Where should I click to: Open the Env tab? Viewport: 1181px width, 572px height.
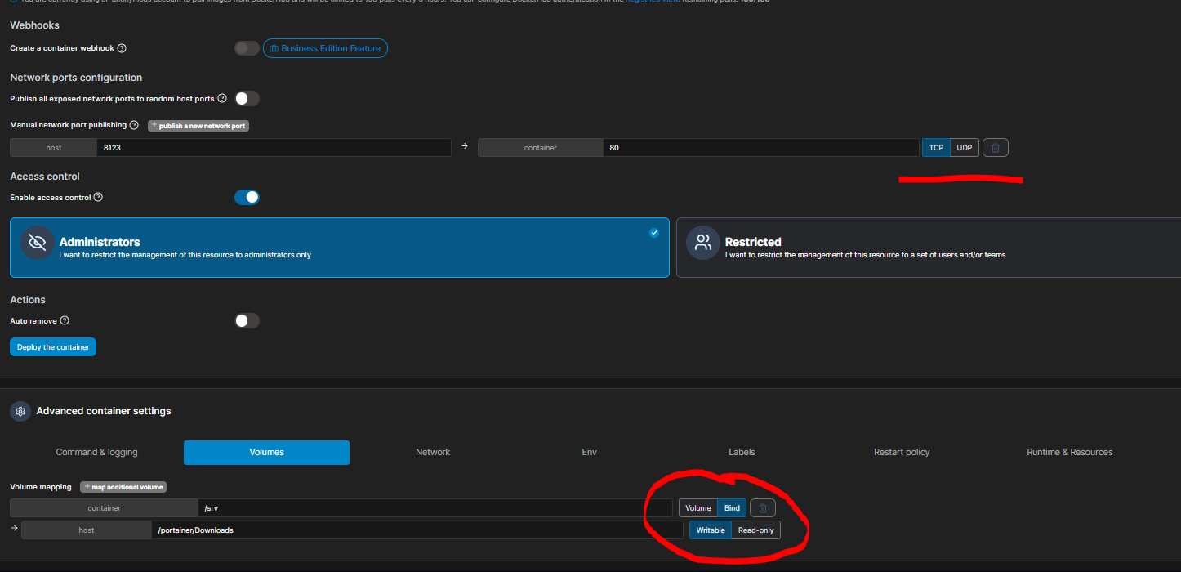pos(589,452)
